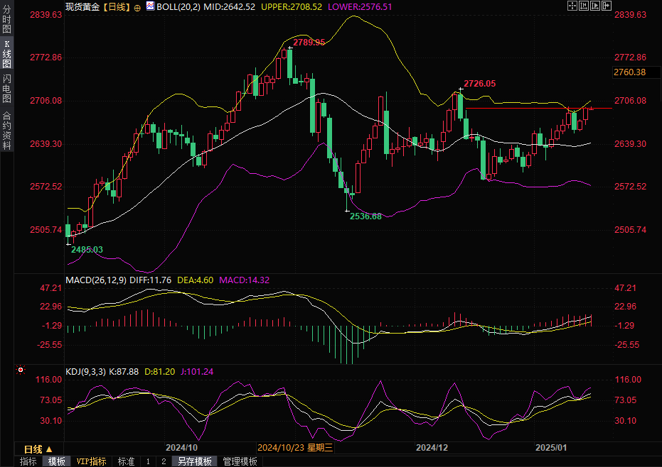Open the 指标 indicators tab
The width and height of the screenshot is (662, 467).
(28, 461)
